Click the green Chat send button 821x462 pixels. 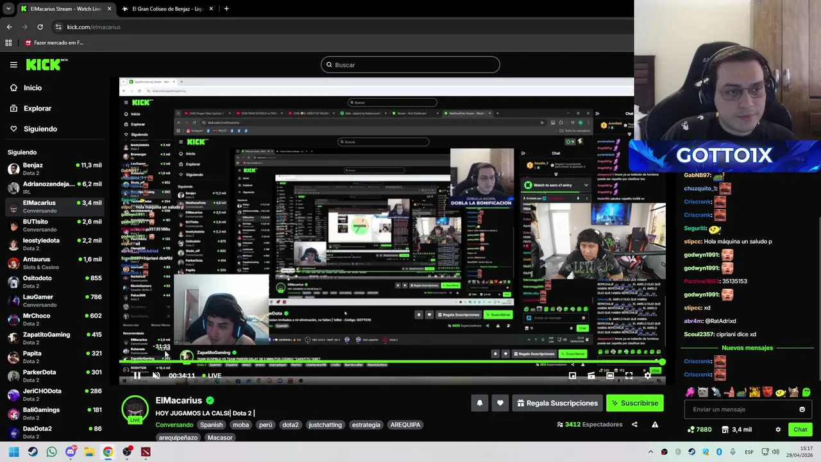[x=800, y=430]
